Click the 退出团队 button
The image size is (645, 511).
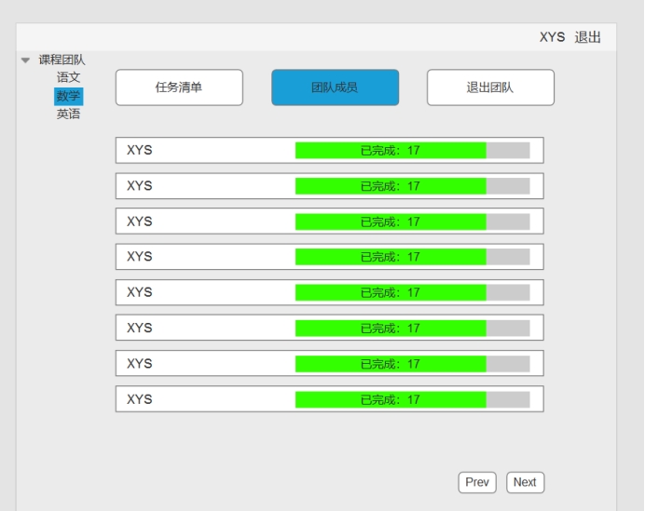pos(490,87)
